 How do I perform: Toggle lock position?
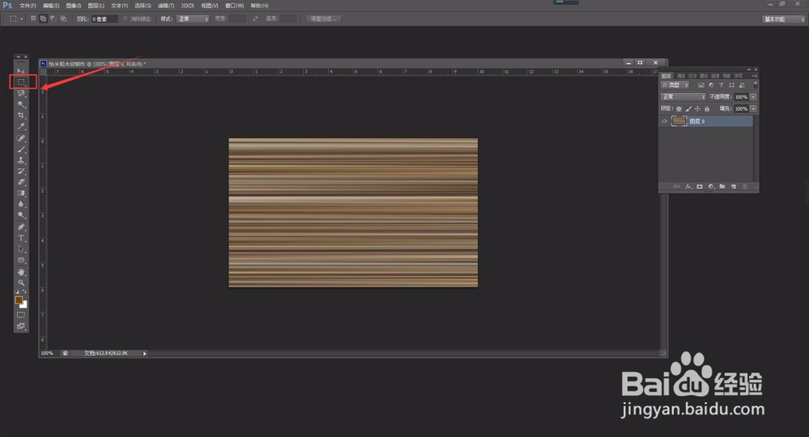697,109
